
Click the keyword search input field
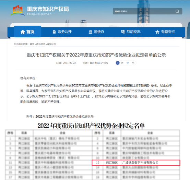pos(144,11)
